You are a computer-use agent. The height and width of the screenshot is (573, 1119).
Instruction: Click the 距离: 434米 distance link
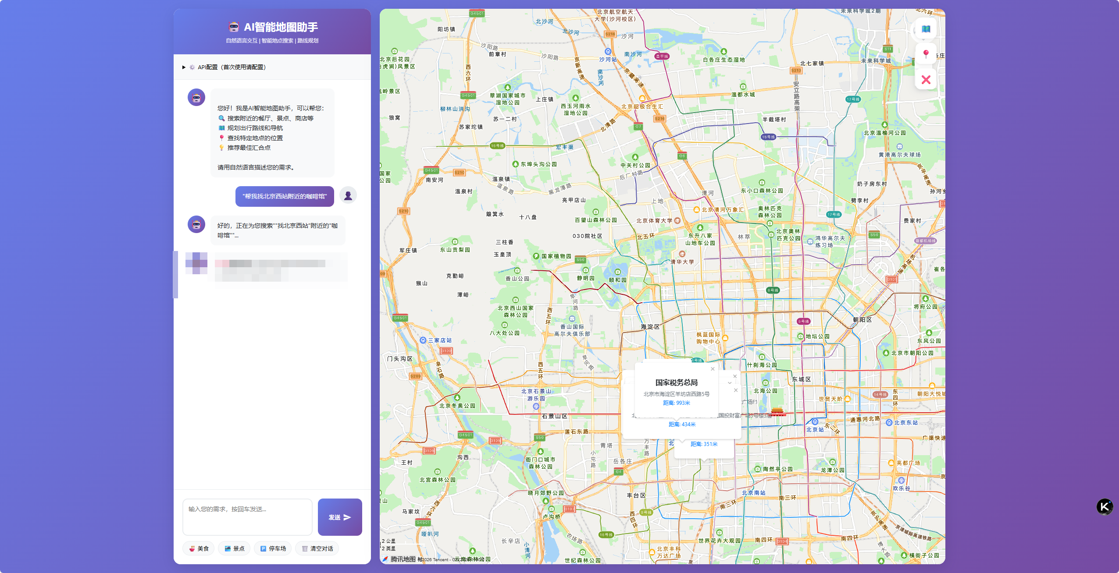682,424
